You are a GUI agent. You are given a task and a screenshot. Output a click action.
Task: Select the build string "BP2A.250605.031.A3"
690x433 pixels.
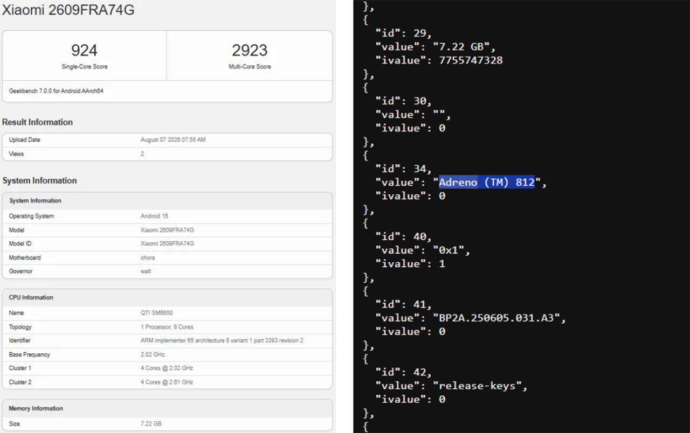(496, 318)
